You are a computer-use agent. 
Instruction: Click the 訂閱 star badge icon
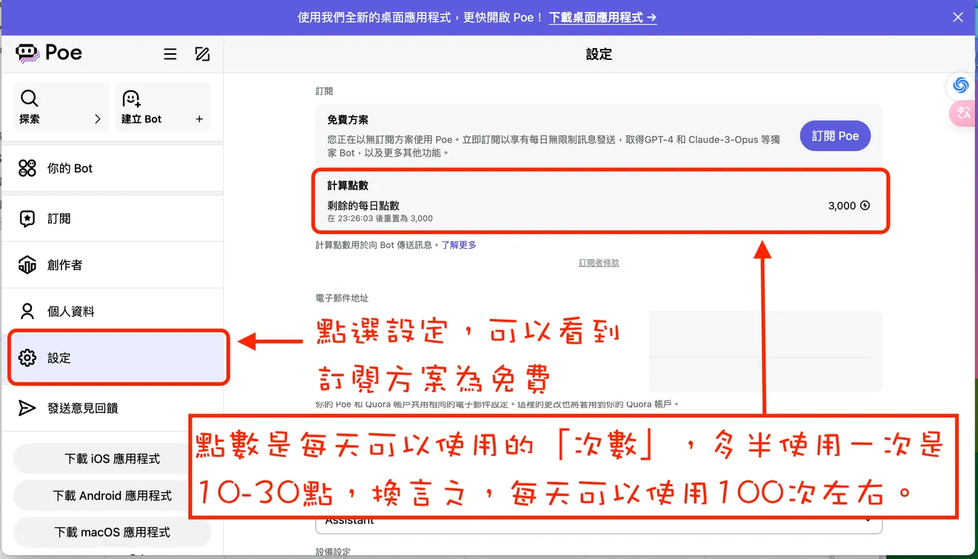27,218
